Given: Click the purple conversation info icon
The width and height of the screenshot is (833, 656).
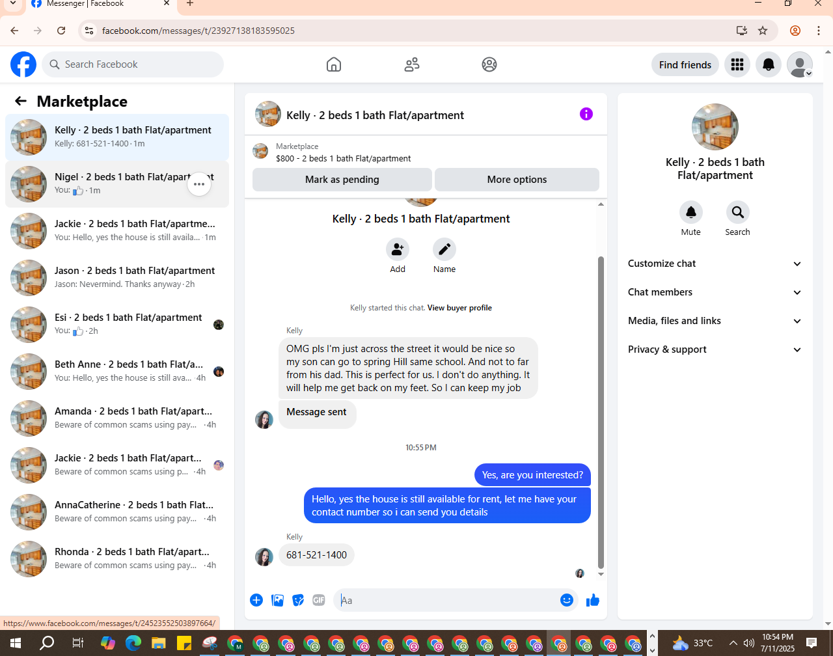Looking at the screenshot, I should click(x=586, y=114).
